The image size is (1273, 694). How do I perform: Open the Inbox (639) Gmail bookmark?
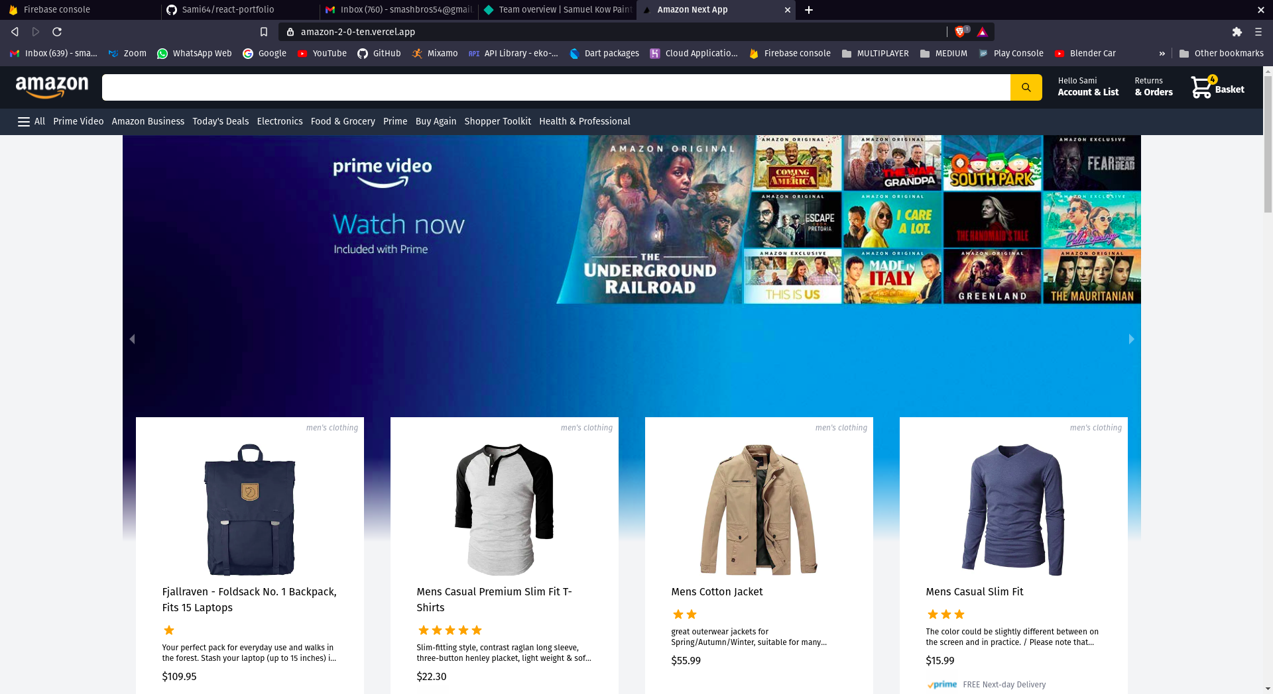click(x=54, y=54)
